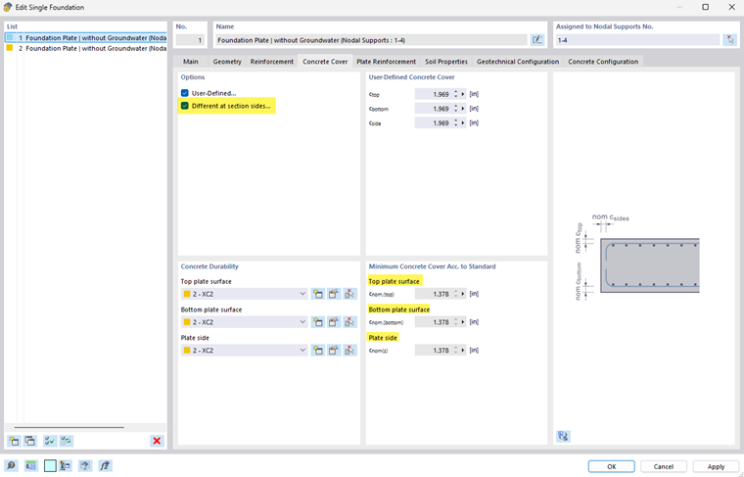This screenshot has height=477, width=744.
Task: Open the display properties icon
Action: pyautogui.click(x=66, y=466)
